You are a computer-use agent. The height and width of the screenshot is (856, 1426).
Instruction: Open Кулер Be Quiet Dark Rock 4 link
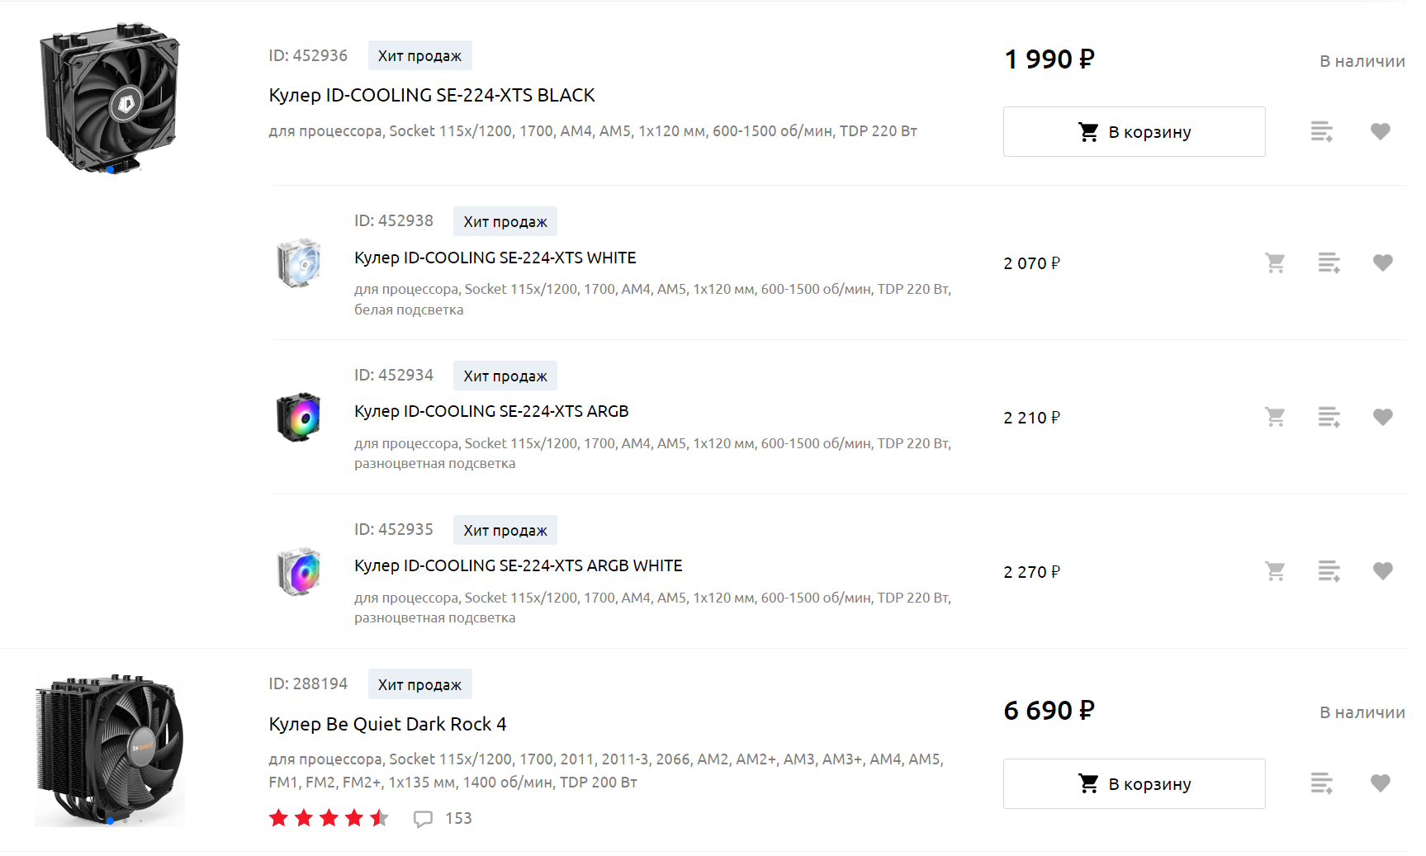point(387,725)
